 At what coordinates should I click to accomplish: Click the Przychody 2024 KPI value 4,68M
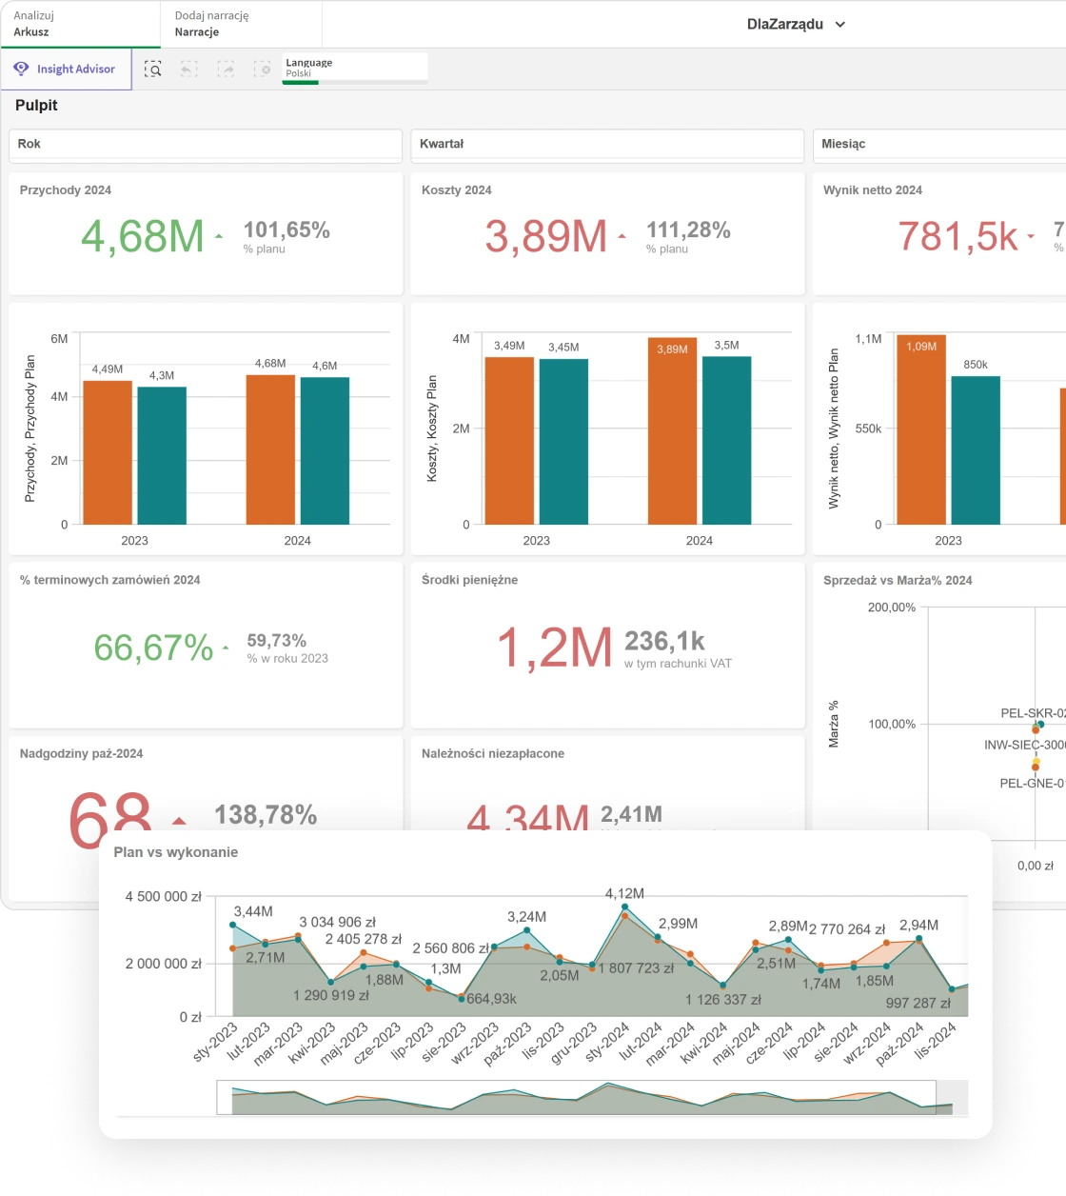[x=143, y=236]
